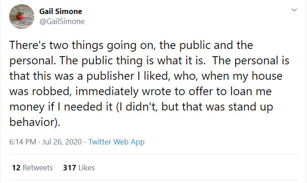This screenshot has height=183, width=307.
Task: Select the word Likes in the stats row
Action: tap(86, 168)
